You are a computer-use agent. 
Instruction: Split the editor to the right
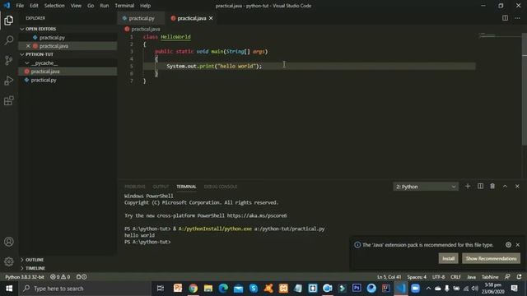tap(505, 18)
